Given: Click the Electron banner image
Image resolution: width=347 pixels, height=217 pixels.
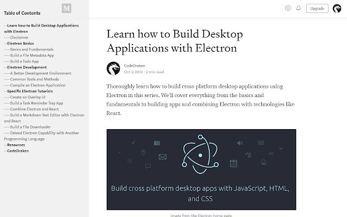Looking at the screenshot, I should (x=201, y=169).
